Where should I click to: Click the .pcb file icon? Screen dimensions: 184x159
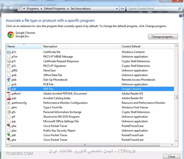tap(9, 84)
